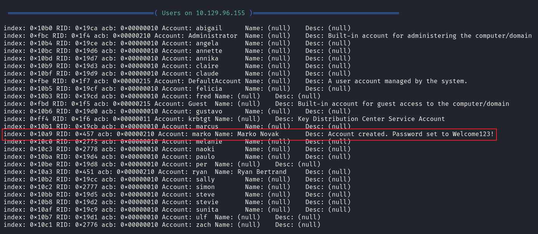
Task: Select the account name marko
Action: pos(202,134)
